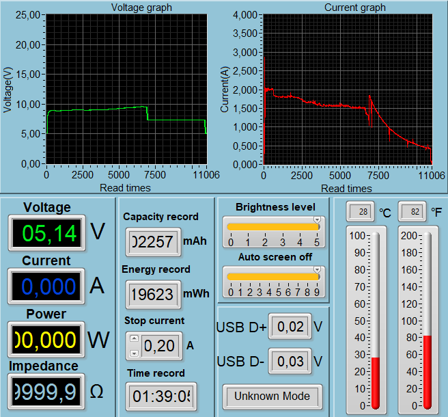The width and height of the screenshot is (448, 417).
Task: Click the 25,00 Voltage axis maximum
Action: click(x=28, y=15)
